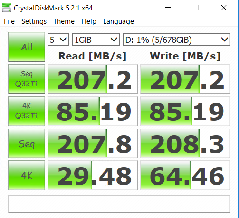Image resolution: width=239 pixels, height=218 pixels.
Task: Open the File menu
Action: [x=9, y=21]
